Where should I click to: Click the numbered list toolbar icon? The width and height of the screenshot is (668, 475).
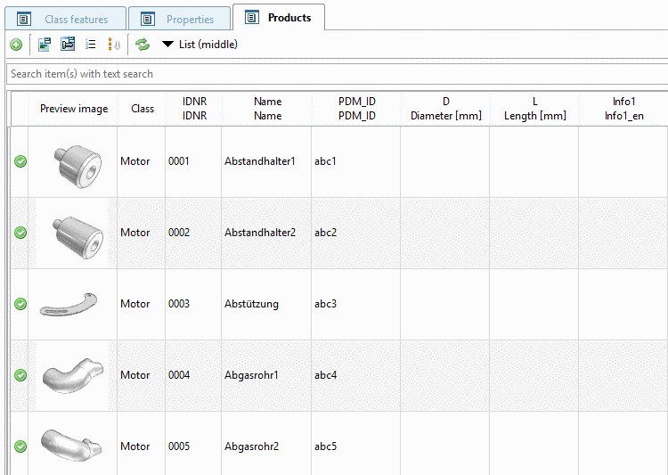[90, 44]
